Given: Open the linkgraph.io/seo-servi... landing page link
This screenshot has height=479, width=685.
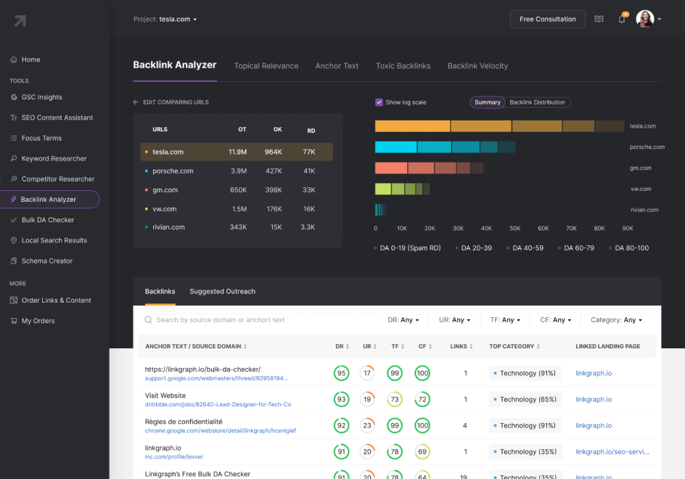Looking at the screenshot, I should [x=612, y=452].
